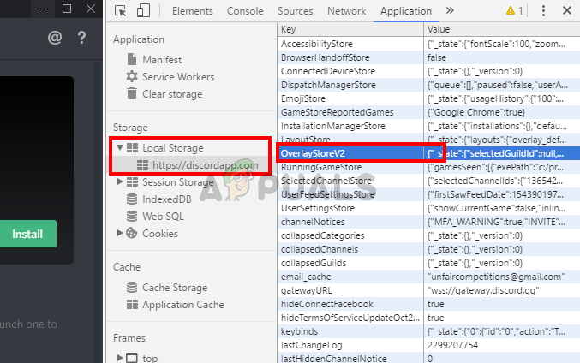Collapse the Local Storage tree arrow
The width and height of the screenshot is (580, 363).
pos(119,147)
